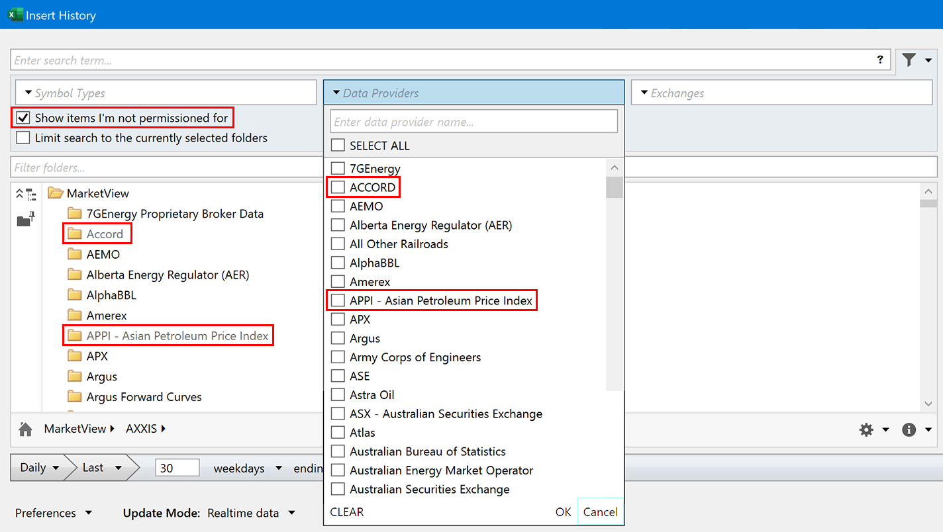Screen dimensions: 943x532
Task: Open Symbol Types dropdown
Action: [x=166, y=93]
